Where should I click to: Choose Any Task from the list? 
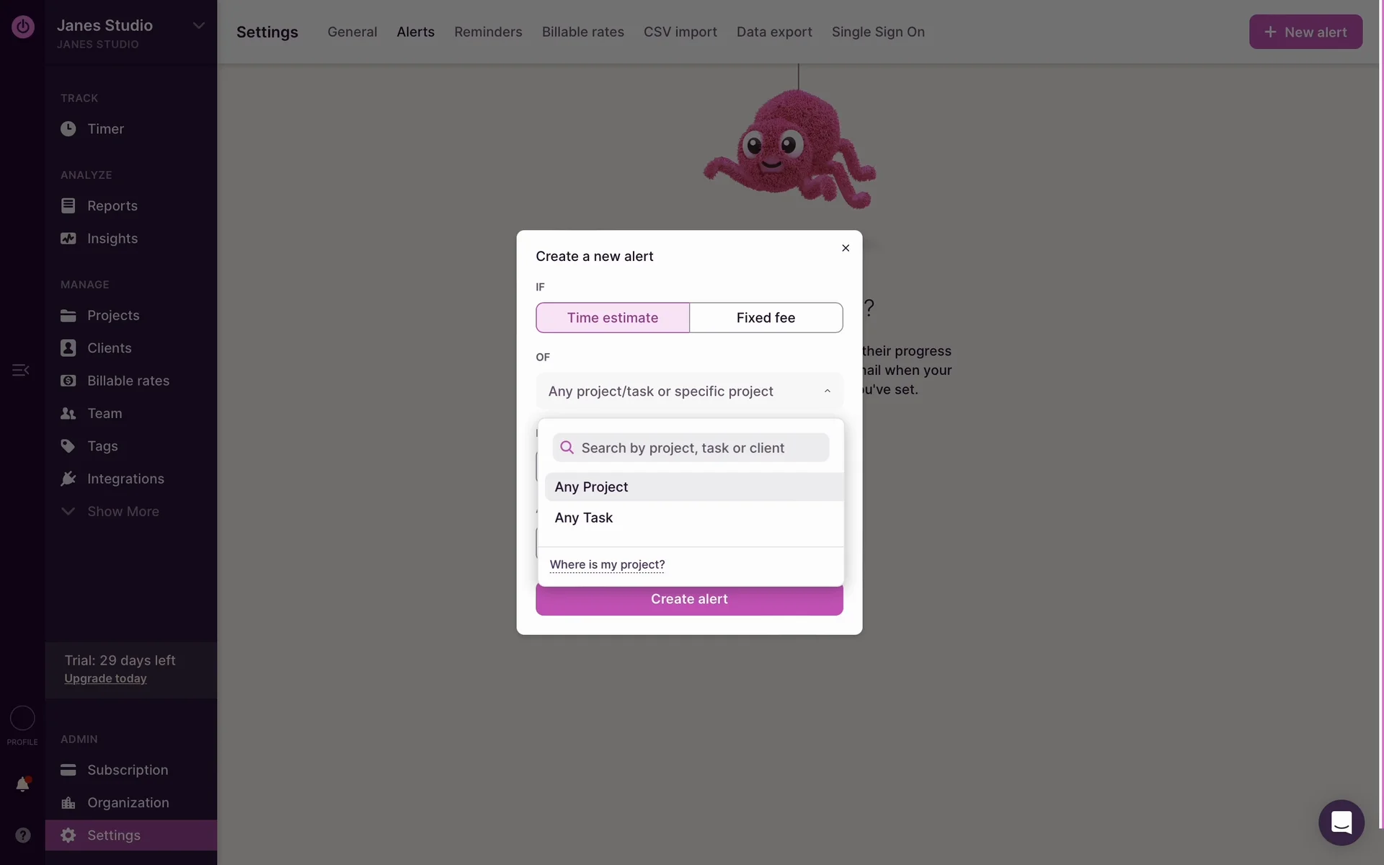coord(584,518)
